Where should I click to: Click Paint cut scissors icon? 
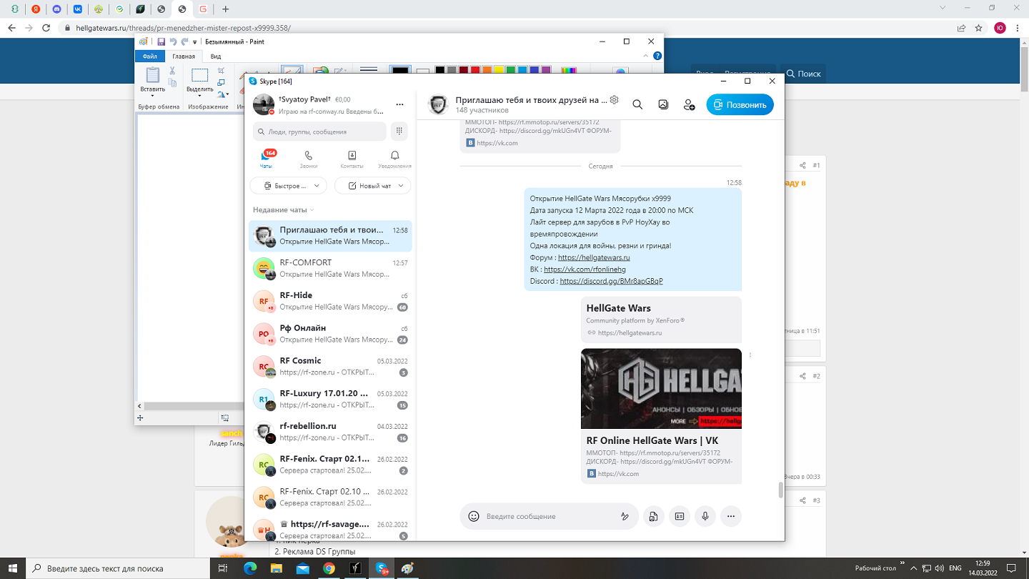click(x=172, y=71)
